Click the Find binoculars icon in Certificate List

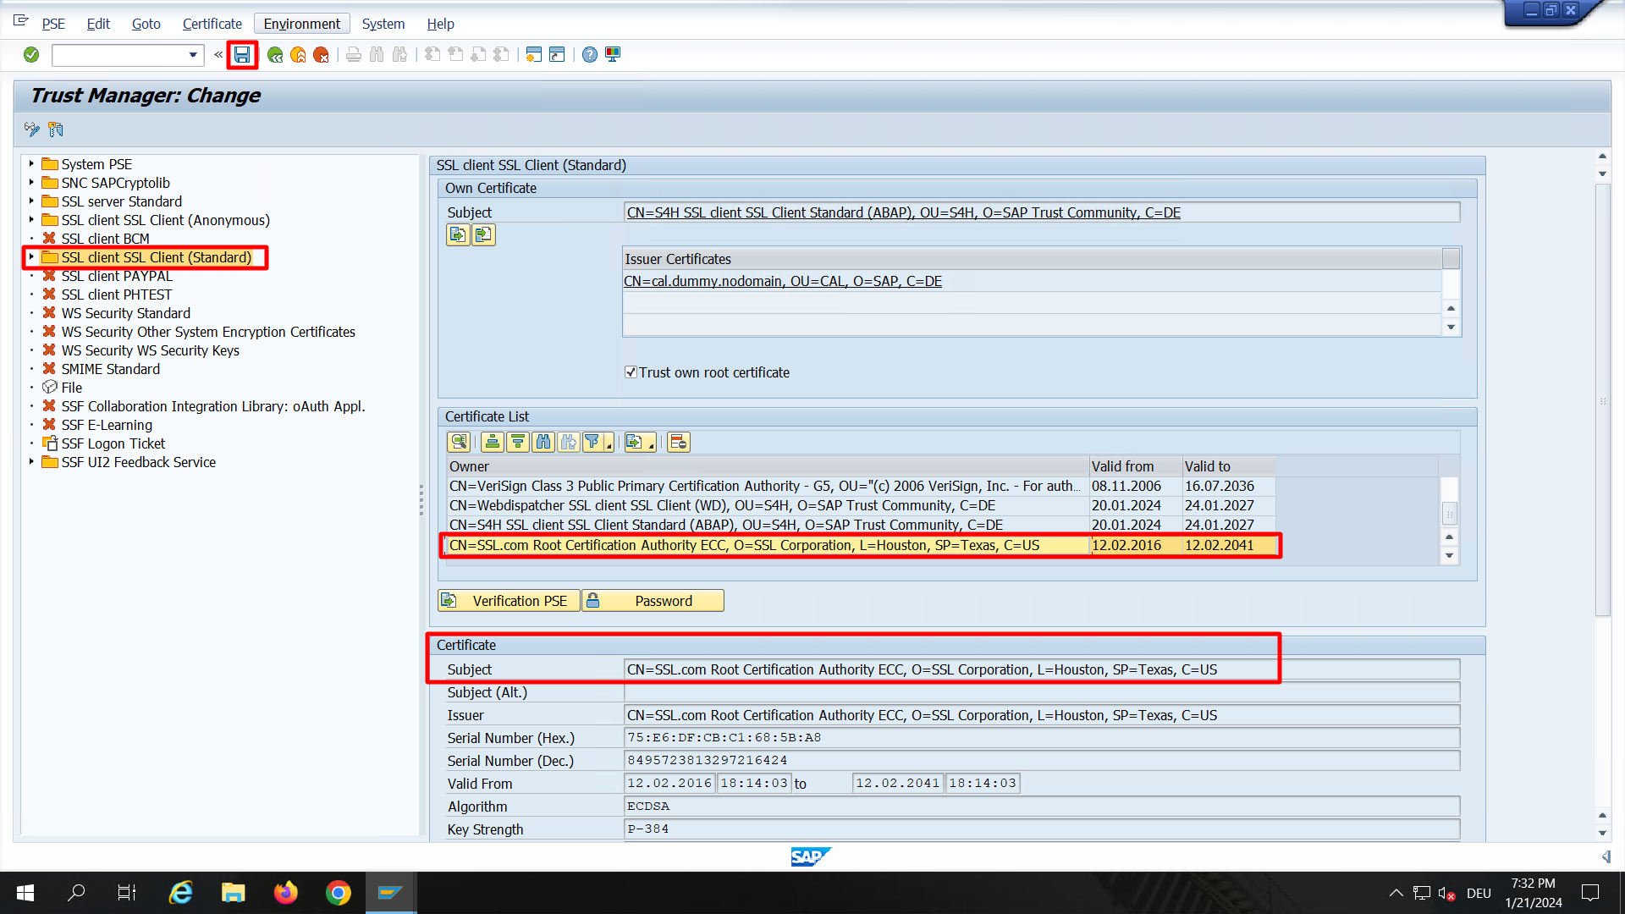point(543,442)
